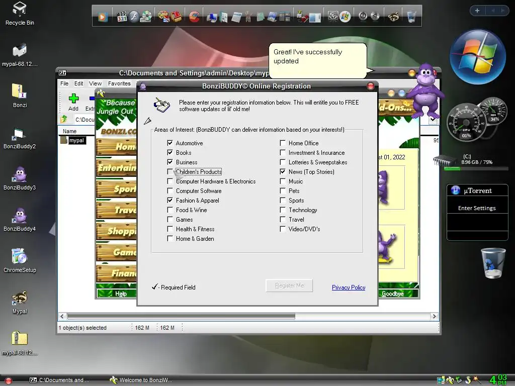This screenshot has height=386, width=515.
Task: Check Investment & Insurance
Action: (283, 153)
